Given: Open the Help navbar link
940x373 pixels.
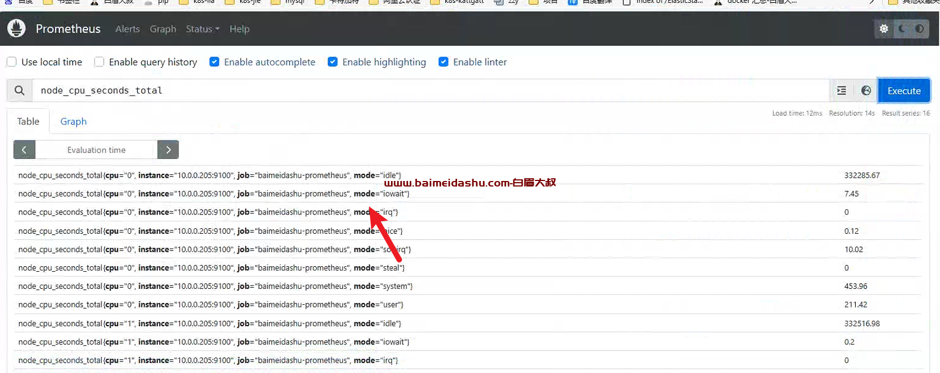Looking at the screenshot, I should tap(240, 29).
